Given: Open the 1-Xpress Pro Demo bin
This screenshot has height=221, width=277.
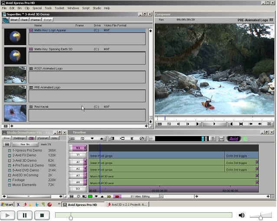Looking at the screenshot, I should pyautogui.click(x=27, y=150).
